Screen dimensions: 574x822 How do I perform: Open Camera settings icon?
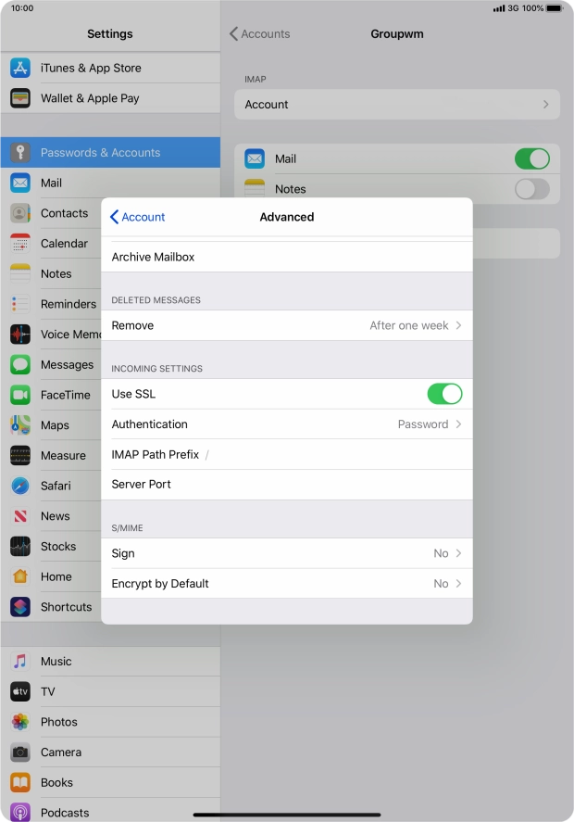(x=20, y=752)
